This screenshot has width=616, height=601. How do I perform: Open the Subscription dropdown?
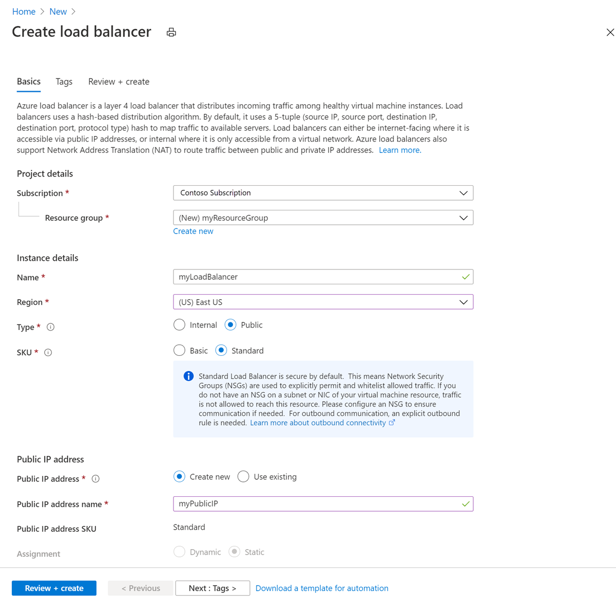point(323,193)
